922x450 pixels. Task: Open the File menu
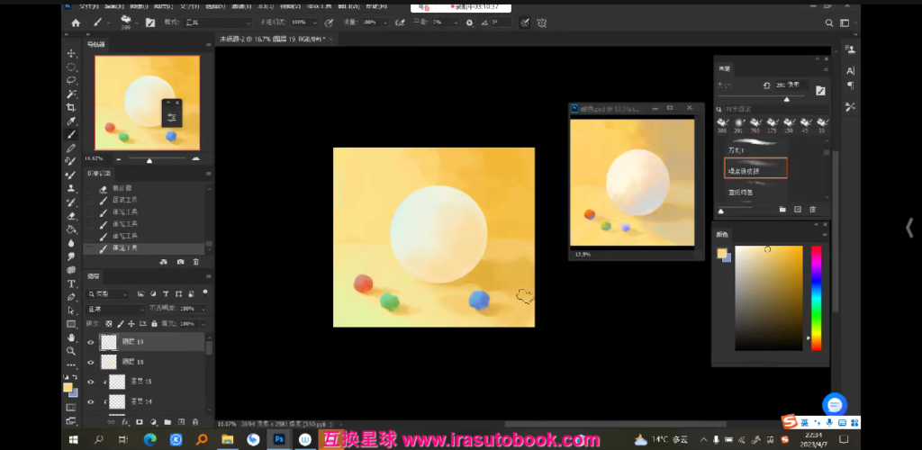pos(88,6)
